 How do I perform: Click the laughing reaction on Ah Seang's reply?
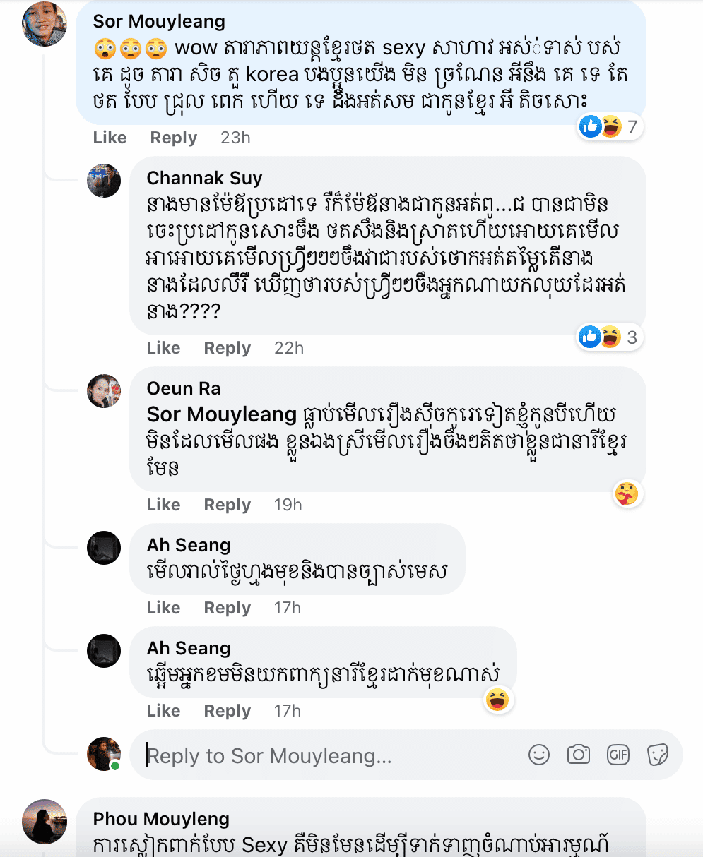[497, 700]
